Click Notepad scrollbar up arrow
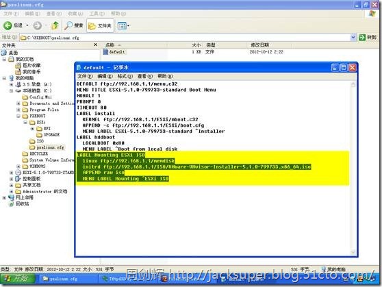382x287 pixels. (353, 84)
